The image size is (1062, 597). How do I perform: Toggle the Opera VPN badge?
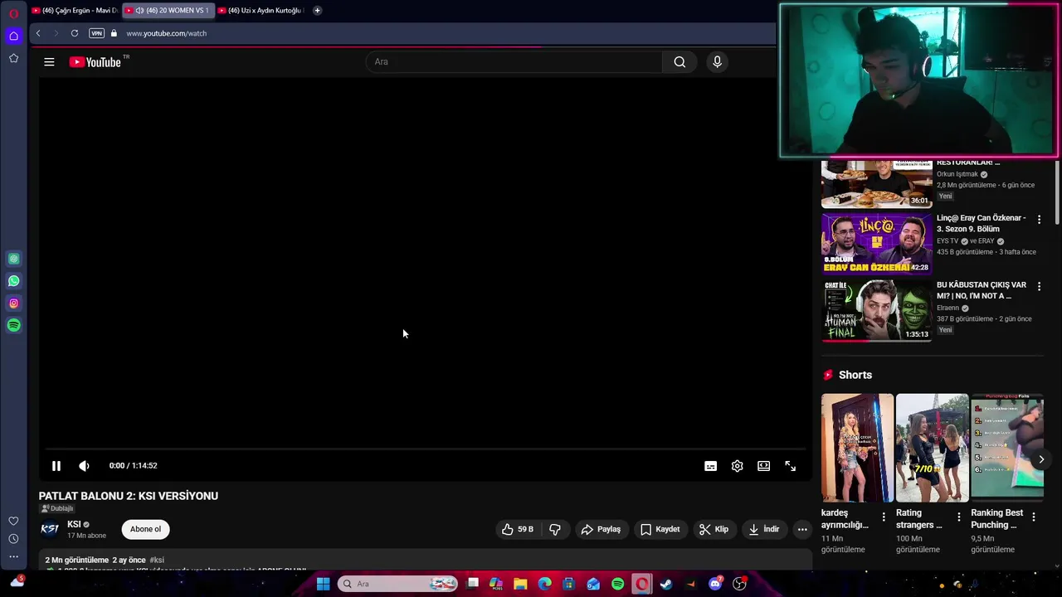pyautogui.click(x=96, y=33)
